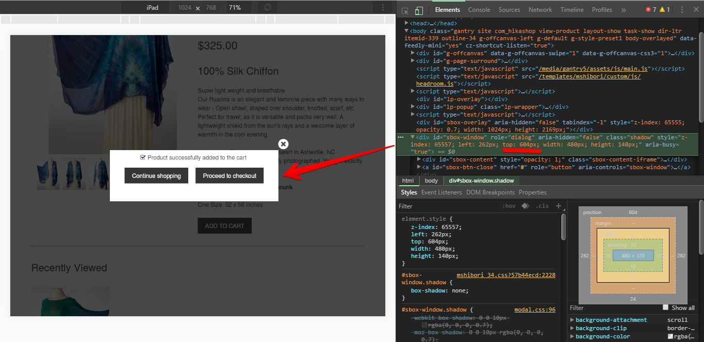The height and width of the screenshot is (342, 704).
Task: Toggle the element state :hov button
Action: coord(509,206)
